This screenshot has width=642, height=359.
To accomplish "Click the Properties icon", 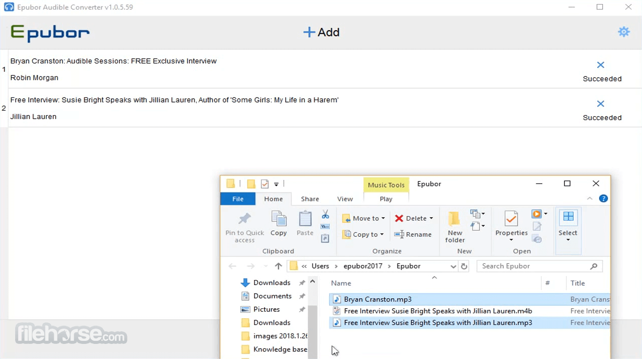I will pyautogui.click(x=511, y=219).
